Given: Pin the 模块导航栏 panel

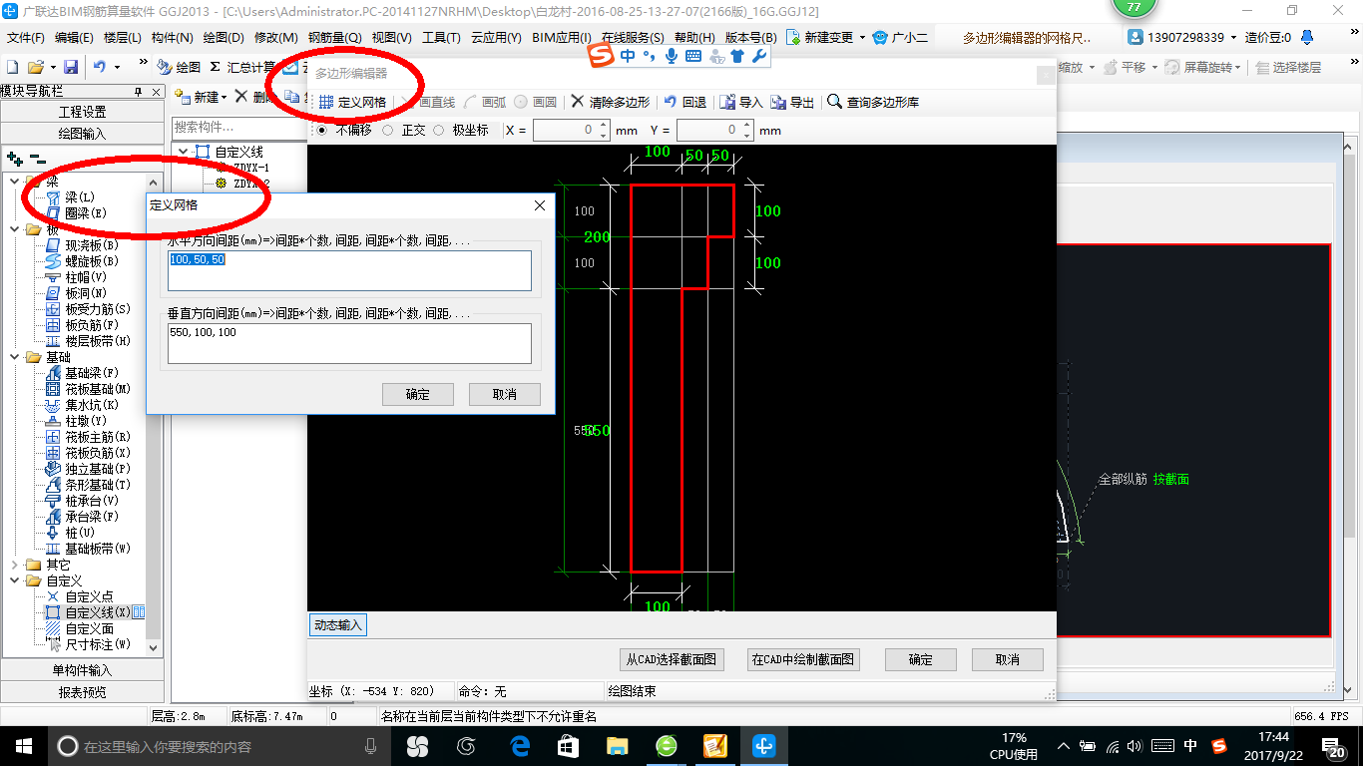Looking at the screenshot, I should pos(139,92).
